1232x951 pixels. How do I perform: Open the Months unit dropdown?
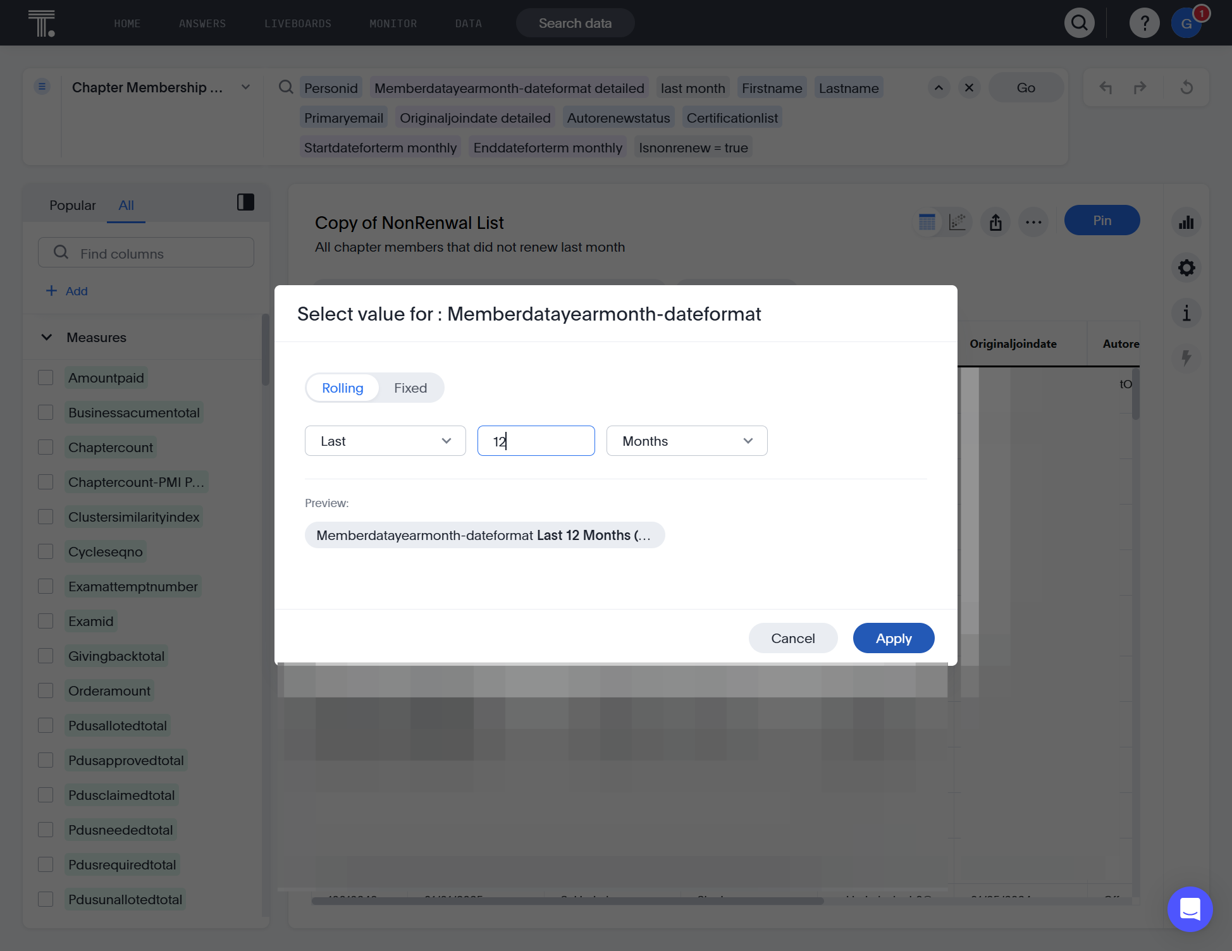point(687,441)
